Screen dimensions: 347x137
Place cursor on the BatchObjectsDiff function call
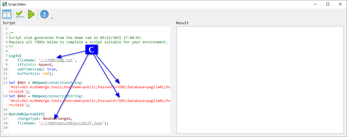(x=26, y=114)
